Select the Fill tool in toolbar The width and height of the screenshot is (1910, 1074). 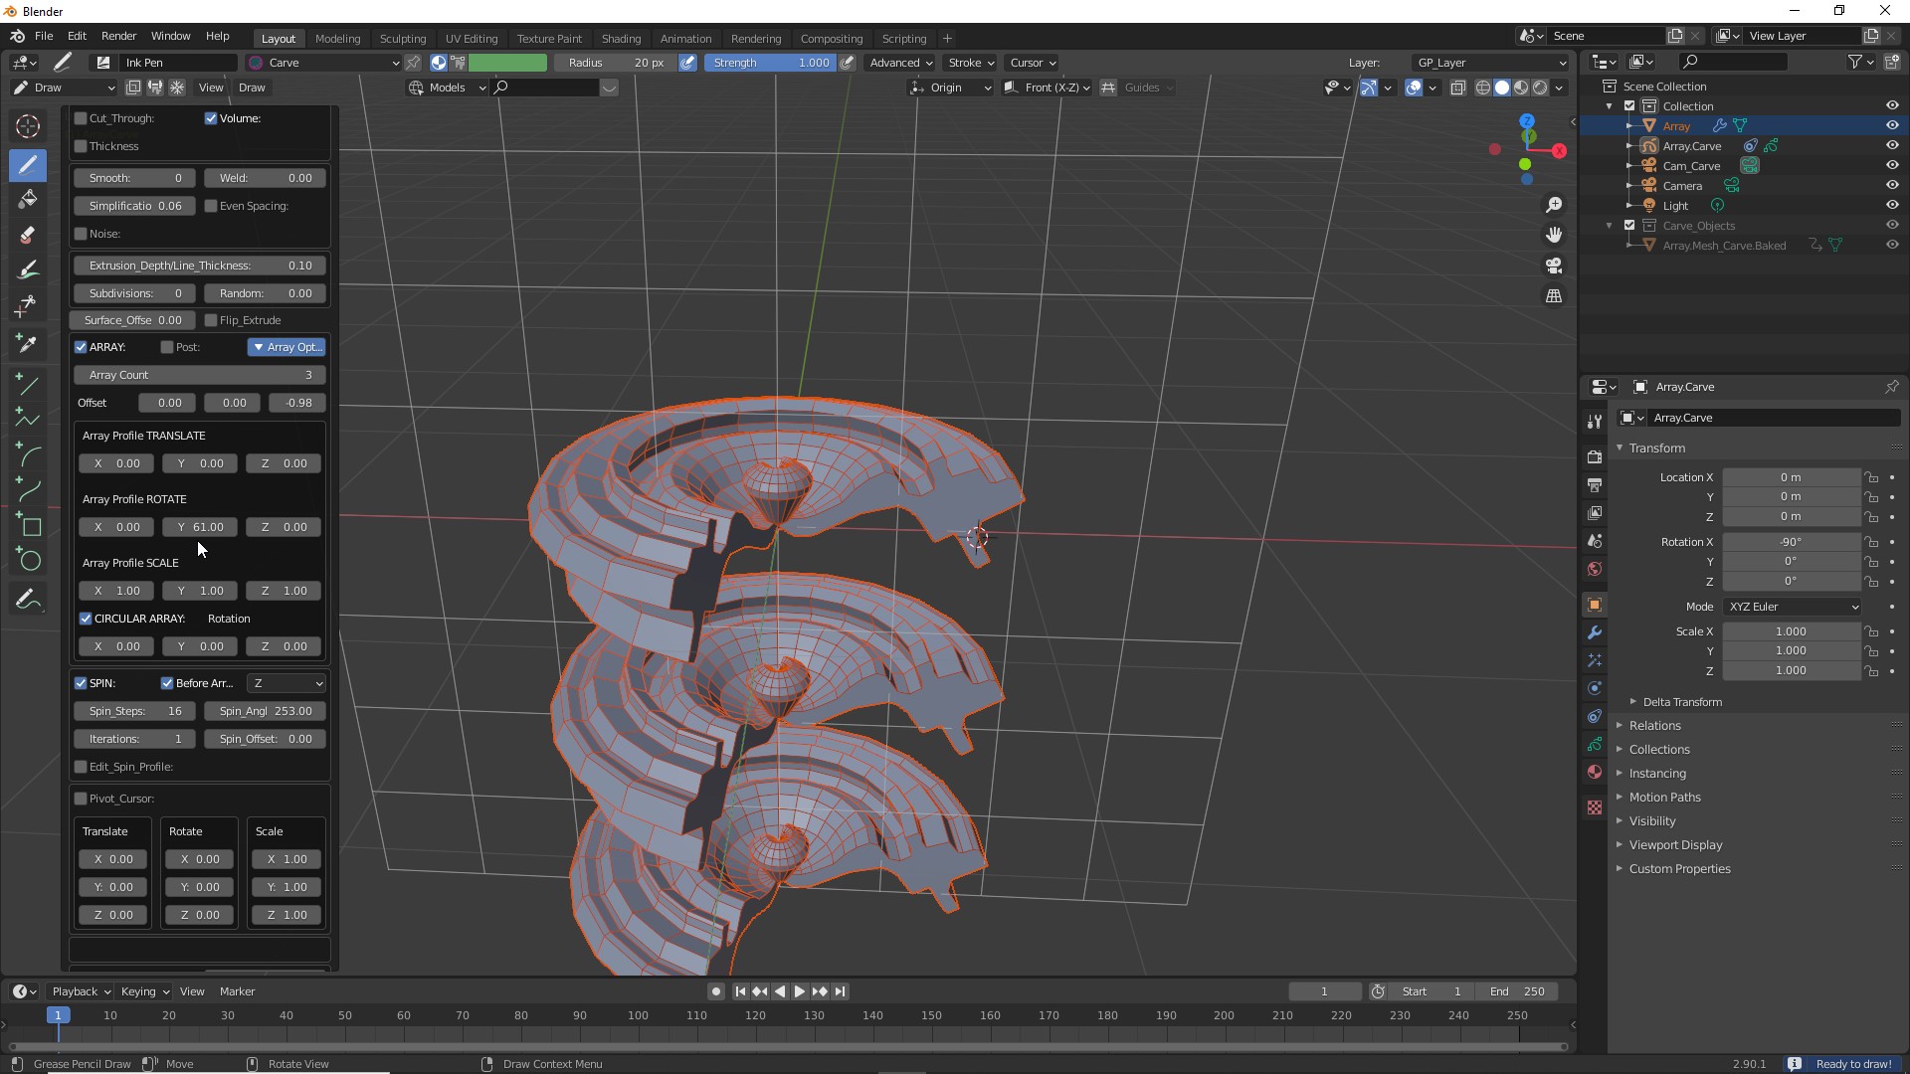pos(28,199)
